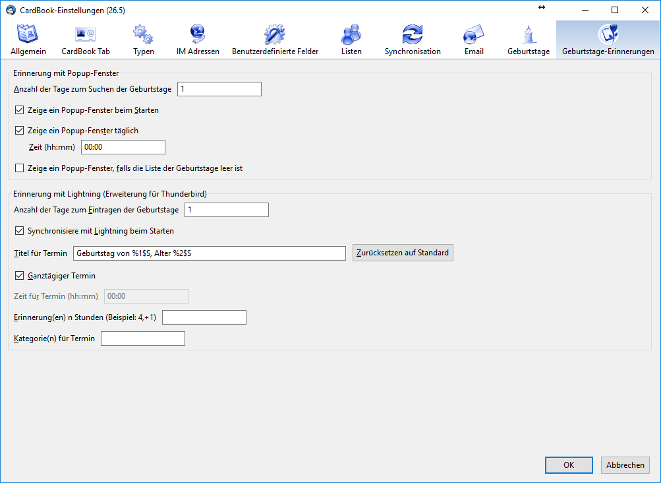This screenshot has width=661, height=483.
Task: Click the 'Kategorie(n) für Termin' field
Action: (x=142, y=338)
